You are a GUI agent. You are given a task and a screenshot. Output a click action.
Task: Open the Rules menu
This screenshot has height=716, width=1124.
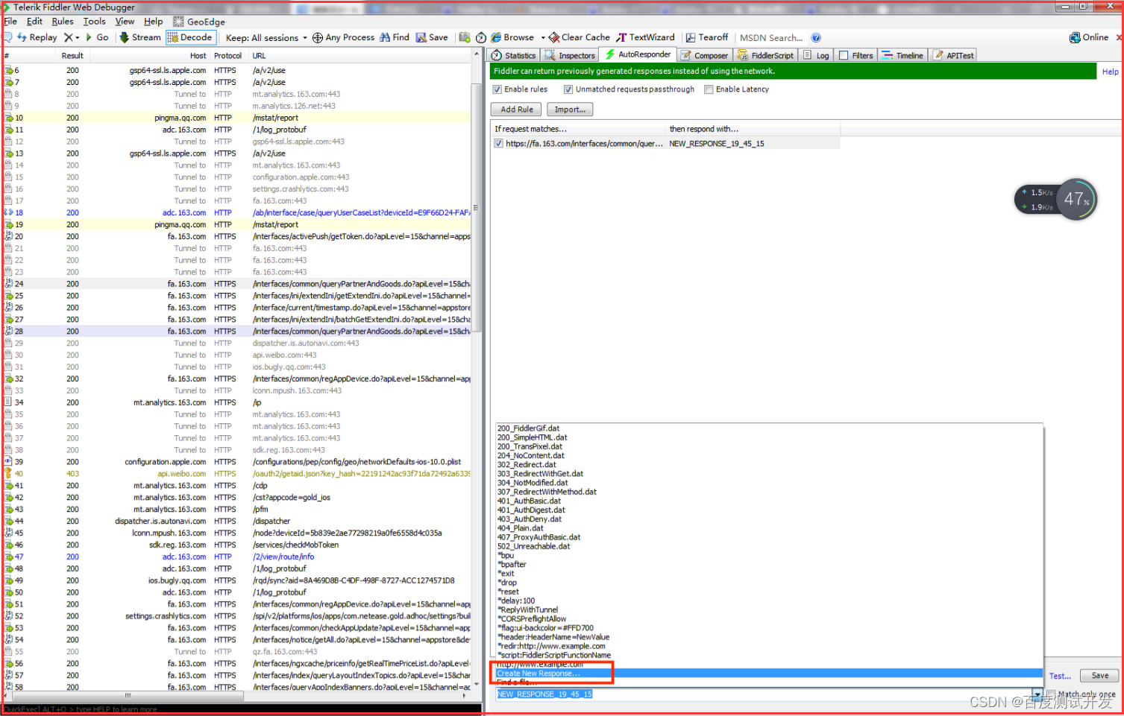click(63, 22)
